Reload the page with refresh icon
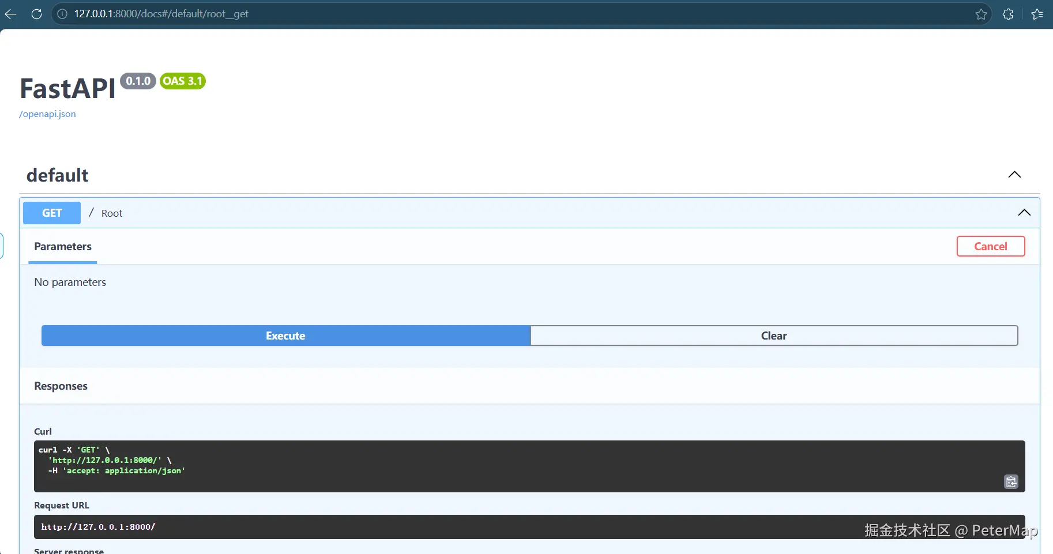1053x554 pixels. pos(36,14)
